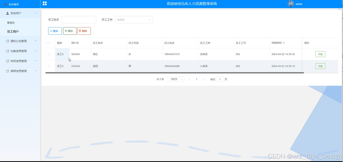343x162 pixels.
Task: Click the table's horizontal scrollbar
Action: pyautogui.click(x=175, y=73)
